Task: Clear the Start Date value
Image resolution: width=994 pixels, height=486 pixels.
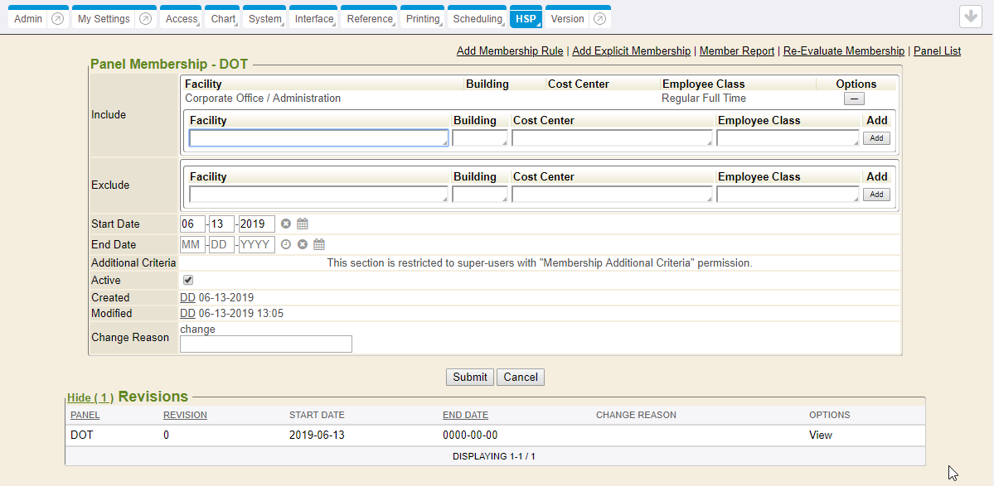Action: coord(286,224)
